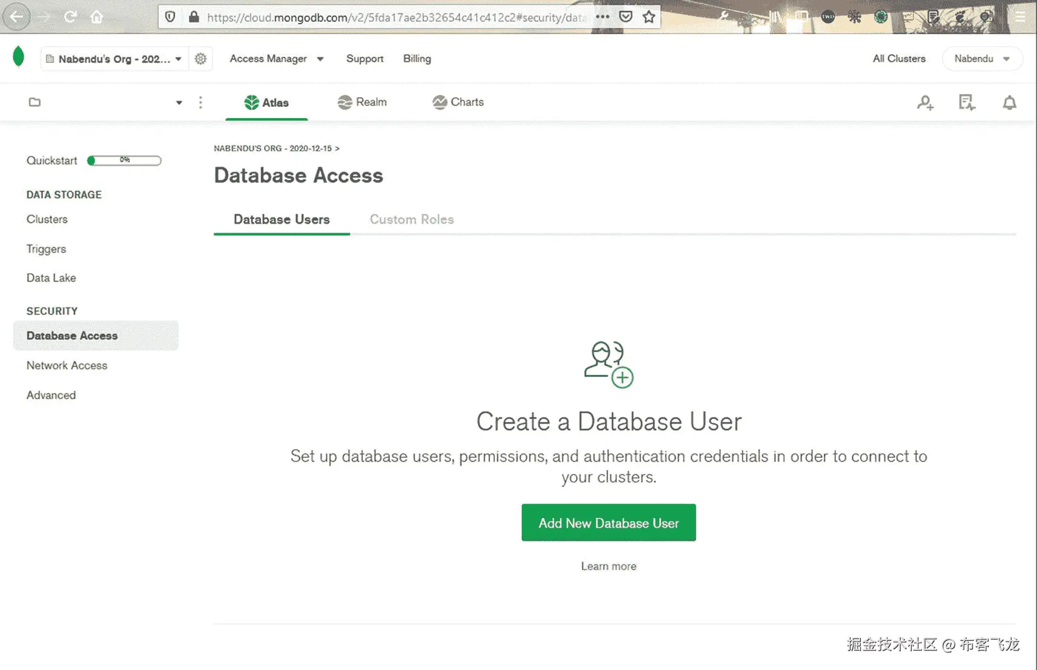
Task: Click the browser URL address bar
Action: coord(397,17)
